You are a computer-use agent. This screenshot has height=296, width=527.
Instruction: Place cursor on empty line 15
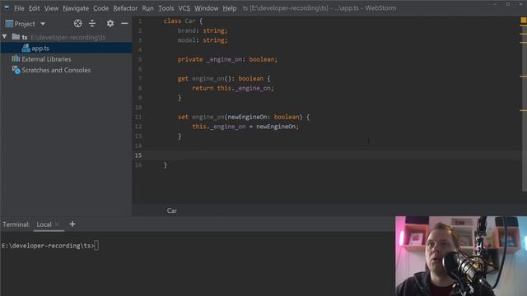329,155
